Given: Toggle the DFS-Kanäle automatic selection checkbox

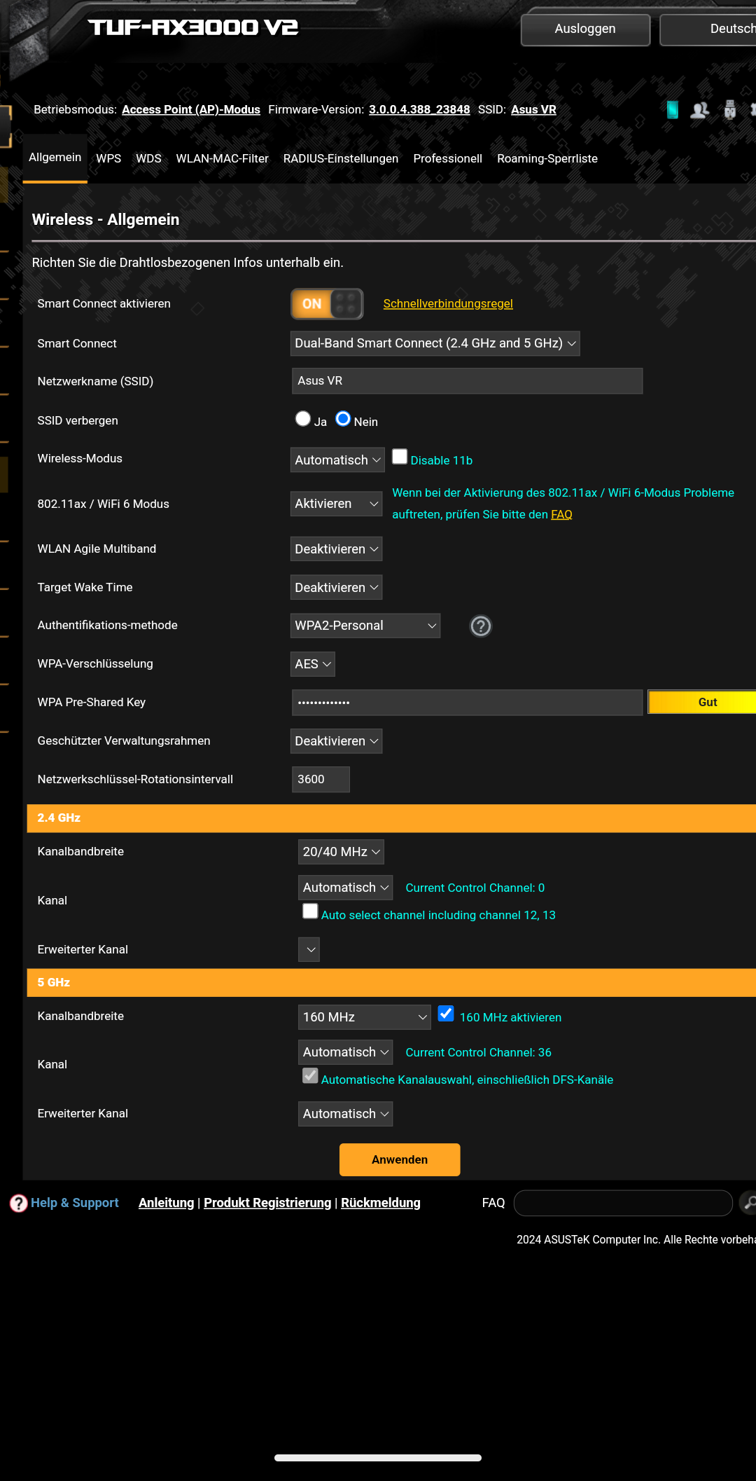Looking at the screenshot, I should [x=310, y=1076].
